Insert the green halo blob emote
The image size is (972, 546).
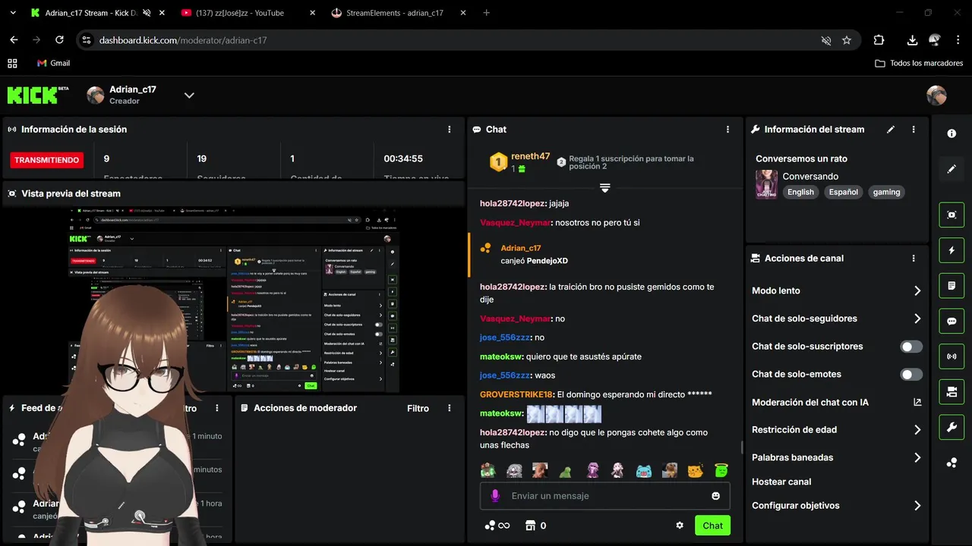(x=721, y=470)
